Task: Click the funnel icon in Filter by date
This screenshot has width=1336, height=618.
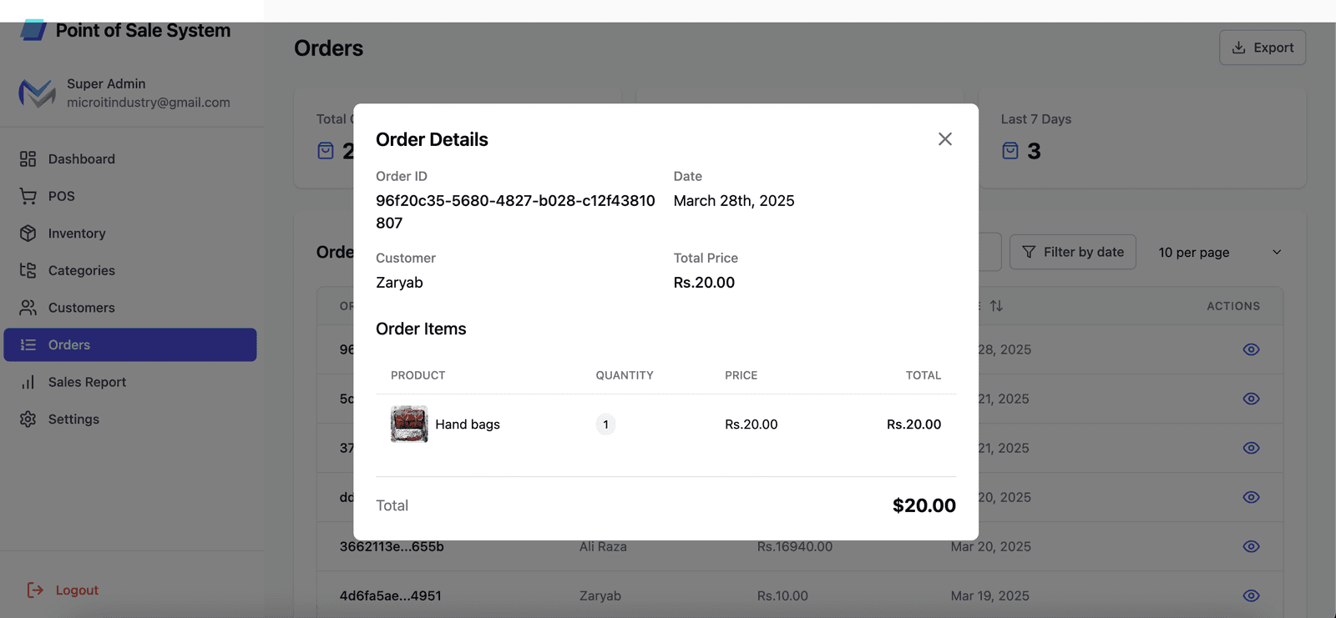Action: tap(1029, 252)
